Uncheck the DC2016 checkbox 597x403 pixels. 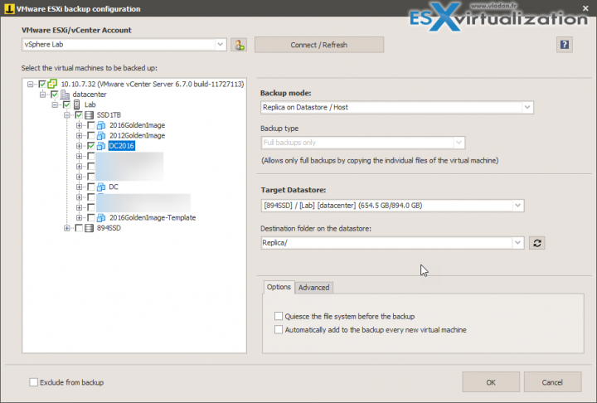pos(91,145)
